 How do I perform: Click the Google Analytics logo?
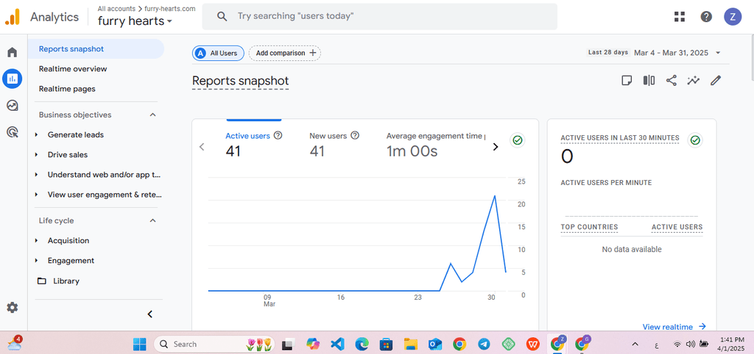pos(12,18)
